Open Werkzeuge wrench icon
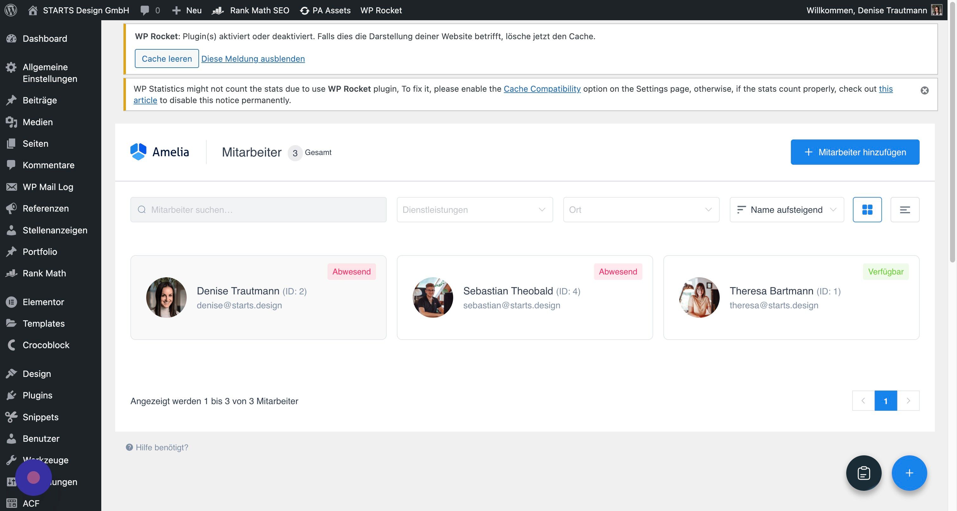This screenshot has width=957, height=511. tap(11, 460)
